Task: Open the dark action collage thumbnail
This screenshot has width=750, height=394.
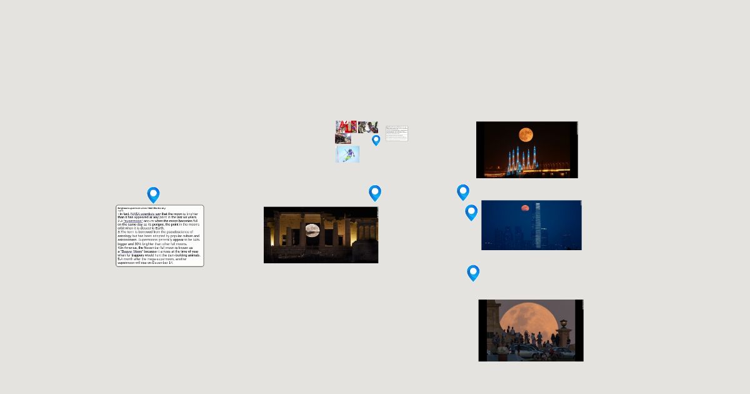Action: click(x=368, y=127)
